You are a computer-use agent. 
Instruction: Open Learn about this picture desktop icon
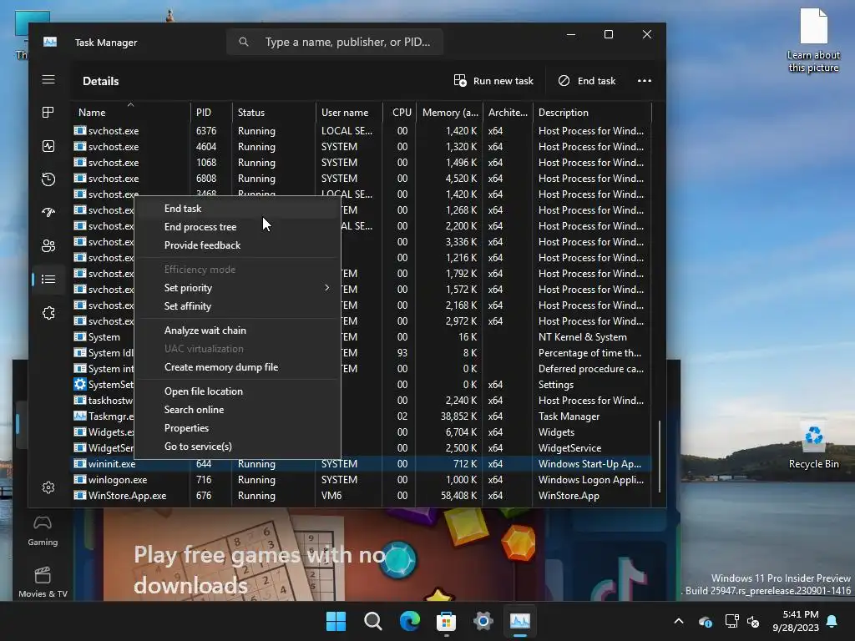[x=813, y=40]
